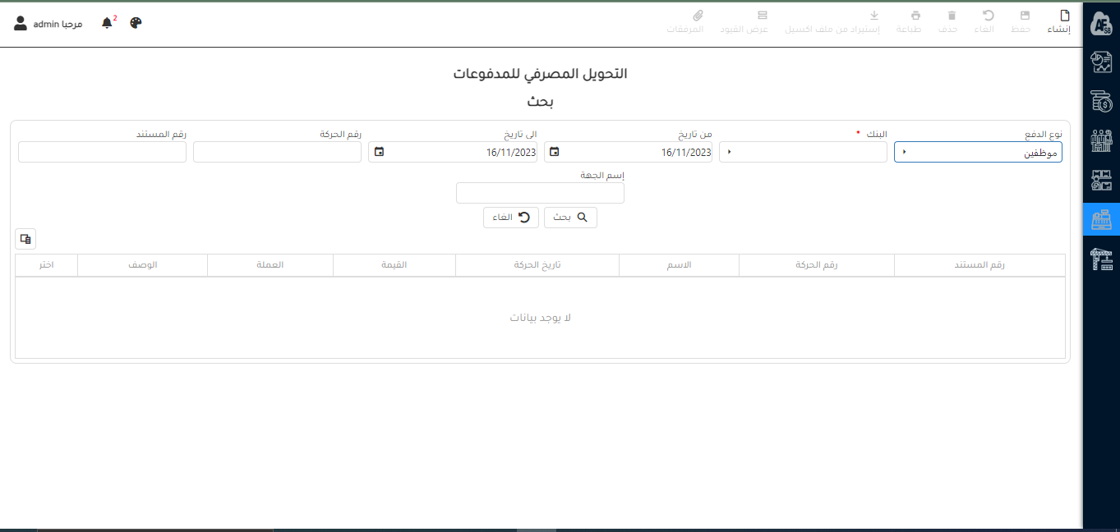This screenshot has height=532, width=1120.
Task: Click the إنشاء (Create) toolbar icon
Action: click(1064, 16)
